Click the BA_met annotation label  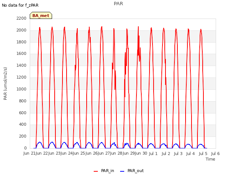[x=41, y=16]
